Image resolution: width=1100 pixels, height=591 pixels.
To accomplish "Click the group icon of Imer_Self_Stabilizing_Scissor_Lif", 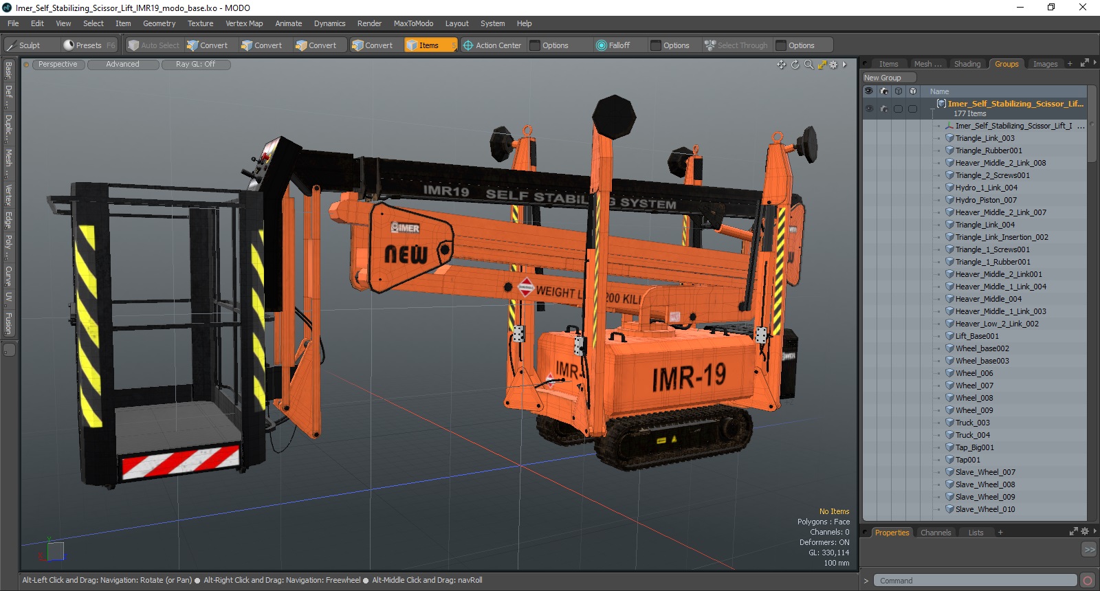I will (x=942, y=104).
